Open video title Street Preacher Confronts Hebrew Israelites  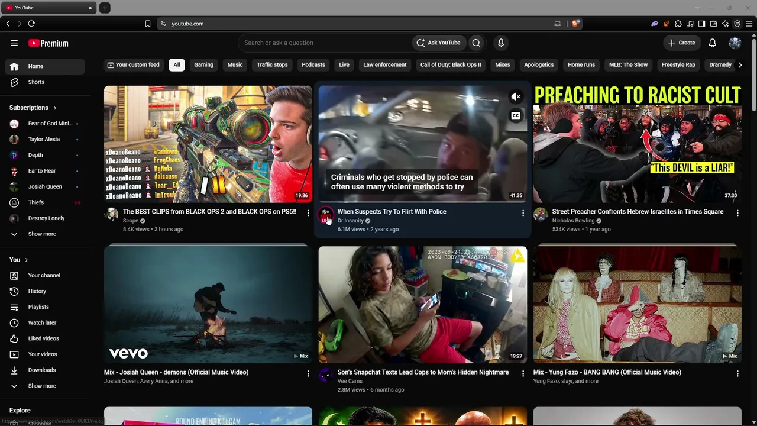[638, 211]
